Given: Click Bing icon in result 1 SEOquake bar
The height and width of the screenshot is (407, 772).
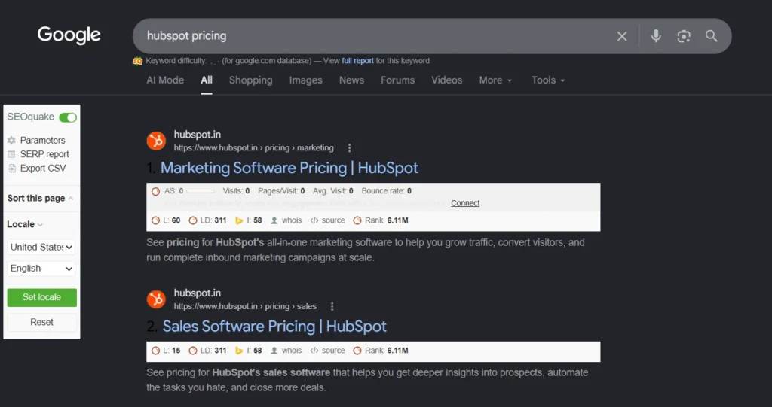Looking at the screenshot, I should [x=239, y=220].
